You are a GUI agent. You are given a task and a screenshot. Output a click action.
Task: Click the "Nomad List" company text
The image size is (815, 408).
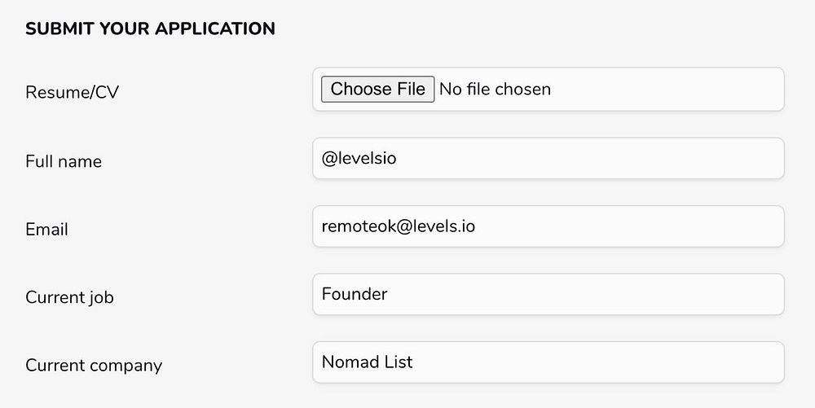tap(367, 362)
